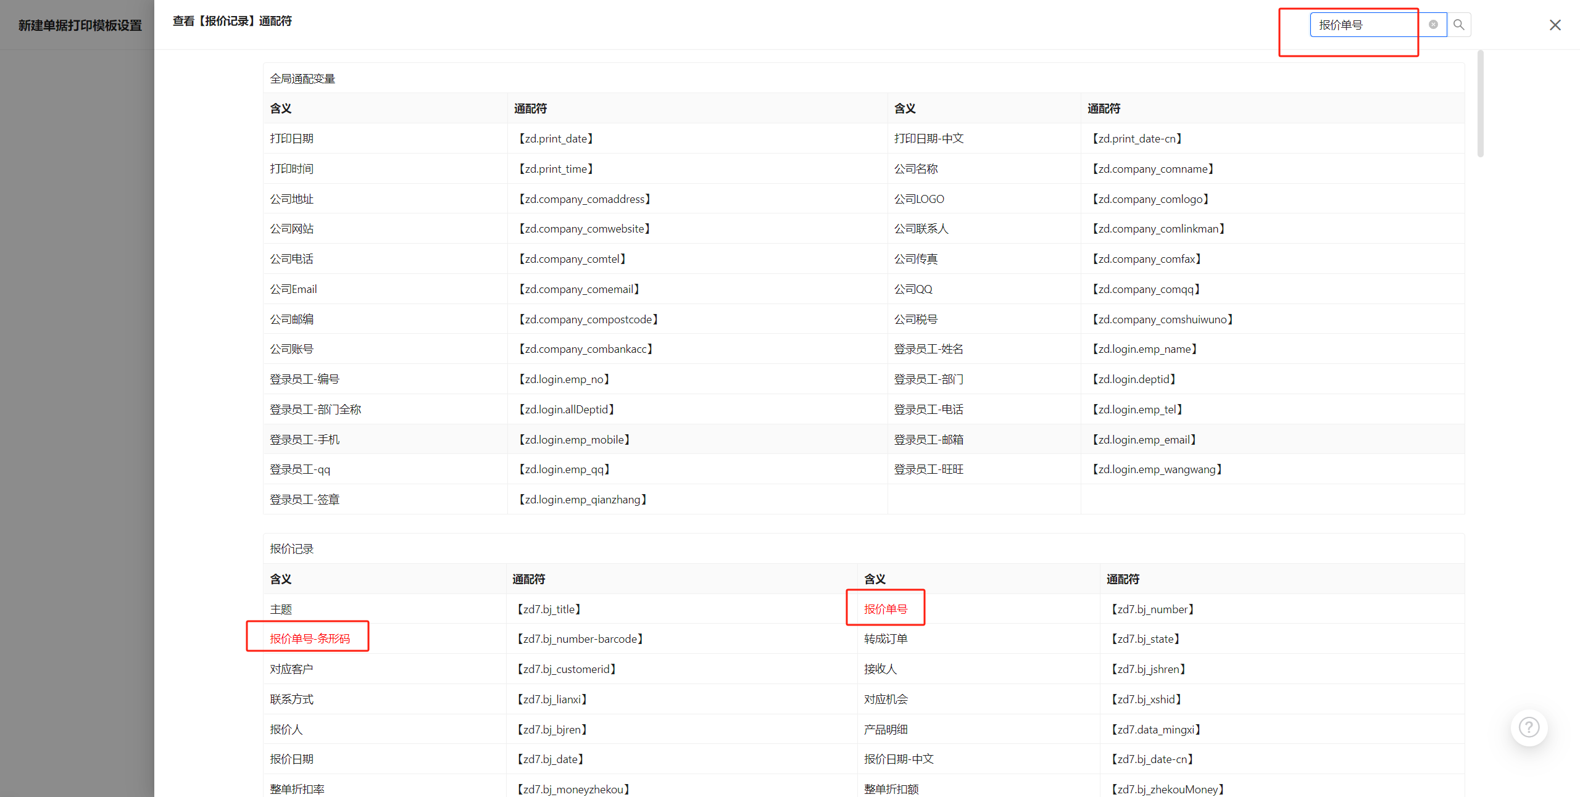
Task: Select the 报价单号-条形码 entry
Action: click(x=309, y=638)
